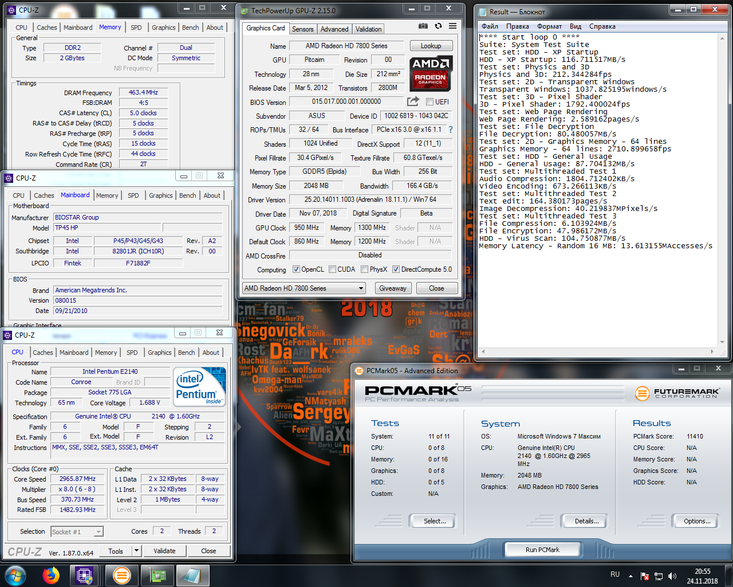Click the Giveaway button in GPU-Z
This screenshot has height=587, width=733.
coord(392,288)
